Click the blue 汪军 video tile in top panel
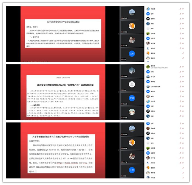This screenshot has width=192, height=185. click(132, 54)
